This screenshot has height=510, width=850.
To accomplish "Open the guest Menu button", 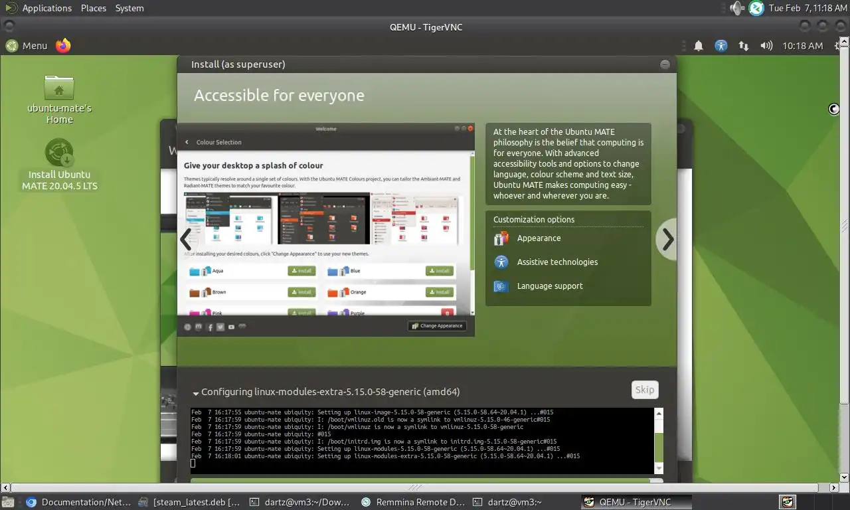I will (x=27, y=45).
